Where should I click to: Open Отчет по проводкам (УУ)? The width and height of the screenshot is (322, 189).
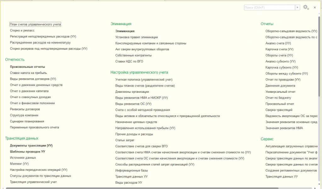click(283, 80)
